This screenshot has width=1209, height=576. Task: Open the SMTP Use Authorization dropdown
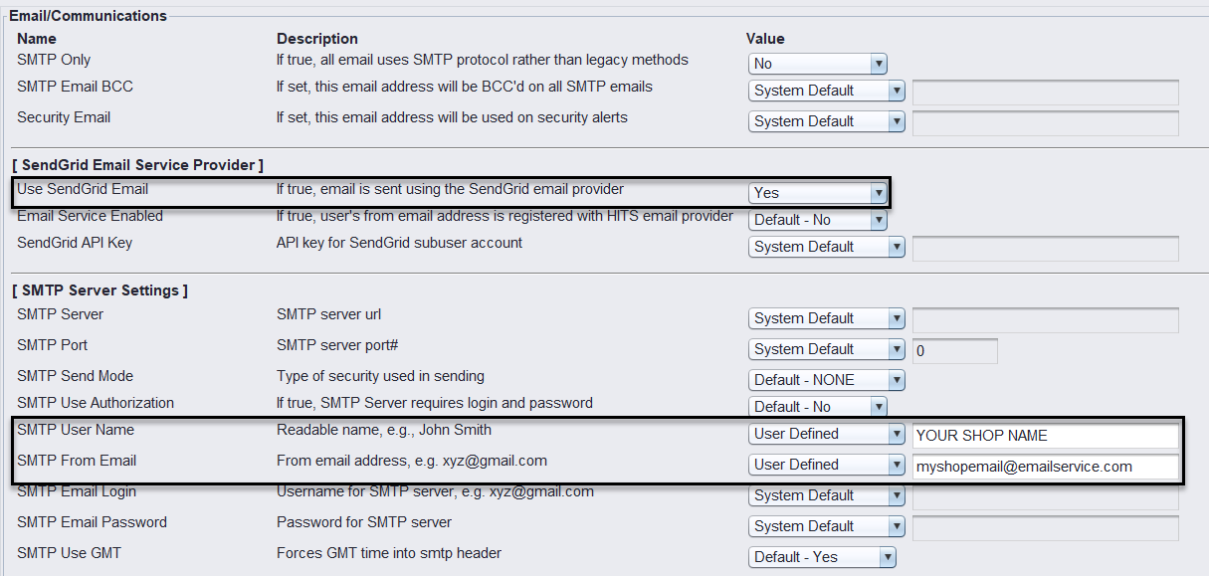[x=817, y=407]
